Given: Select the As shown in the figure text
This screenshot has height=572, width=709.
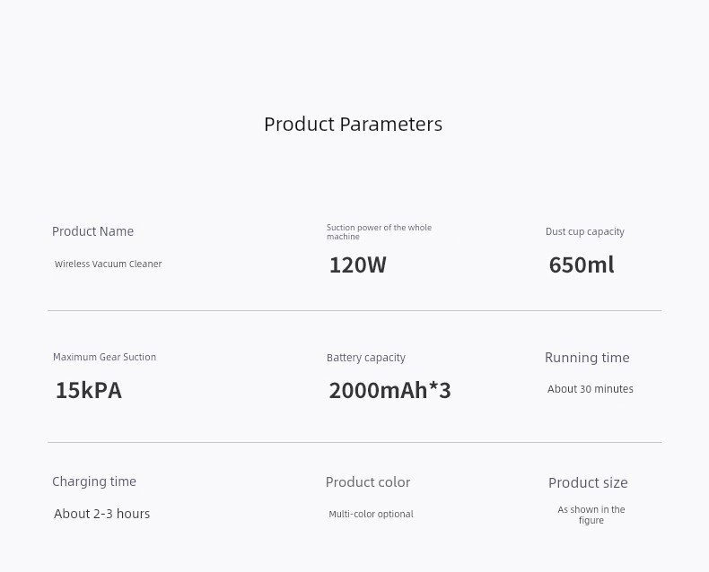Looking at the screenshot, I should click(x=591, y=516).
